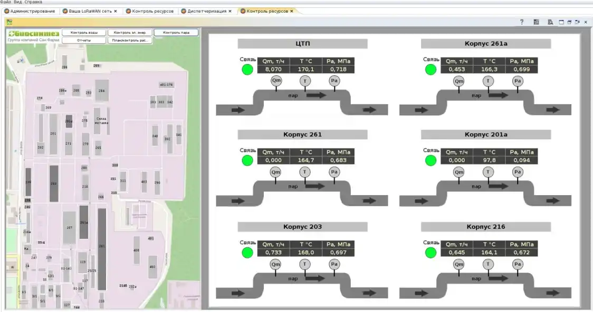The height and width of the screenshot is (312, 593).
Task: Click the grid layout icon in panel toolbar
Action: click(537, 22)
